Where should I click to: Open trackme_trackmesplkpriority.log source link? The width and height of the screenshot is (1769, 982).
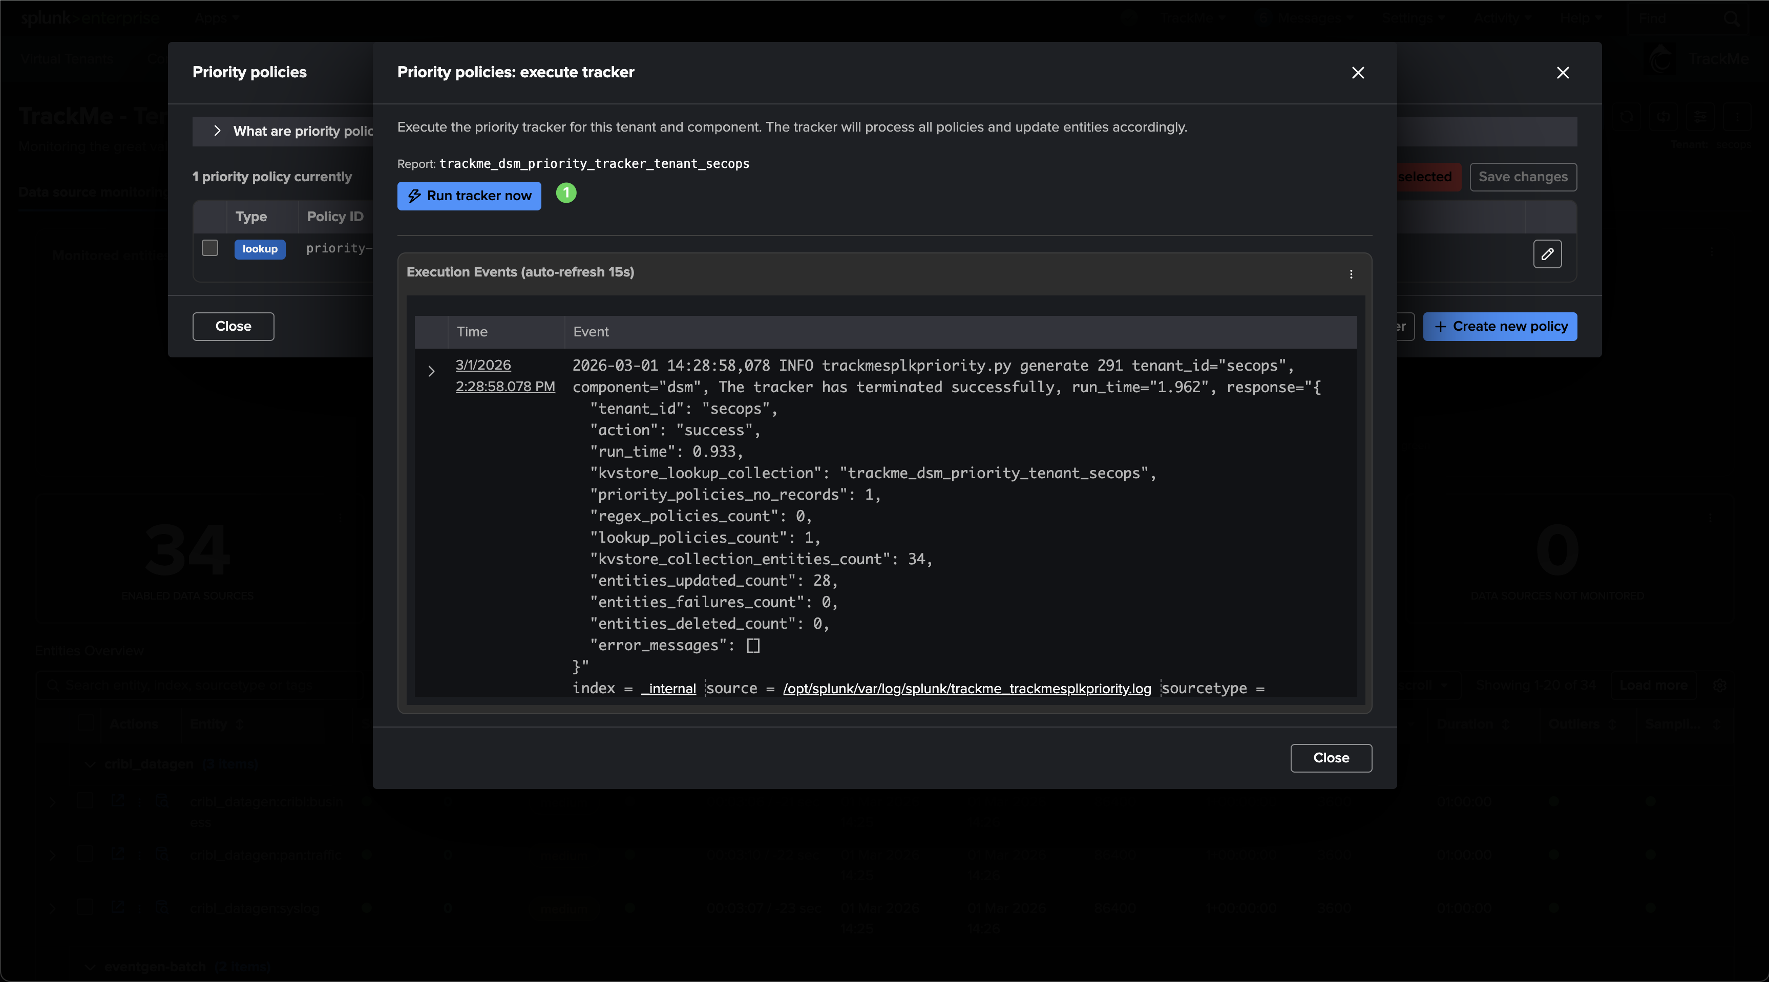(967, 689)
